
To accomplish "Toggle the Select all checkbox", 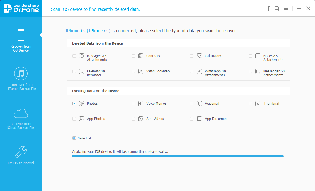I will (x=74, y=138).
